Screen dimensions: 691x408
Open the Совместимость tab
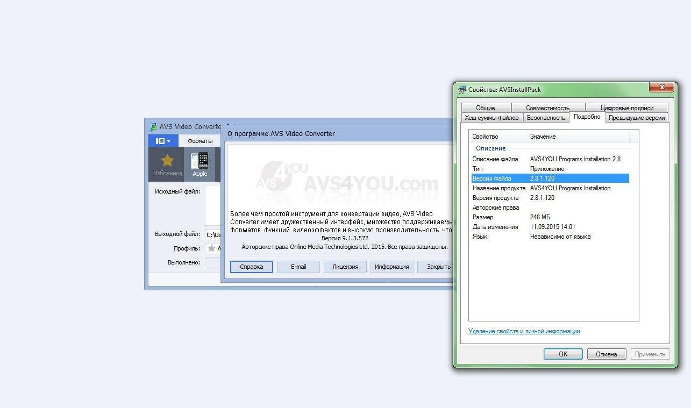coord(548,108)
